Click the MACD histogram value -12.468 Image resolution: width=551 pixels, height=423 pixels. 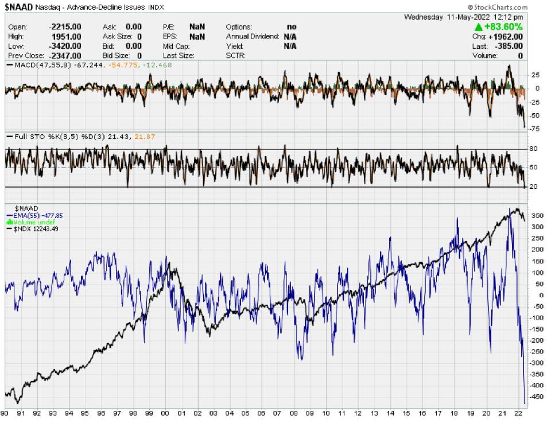[157, 65]
